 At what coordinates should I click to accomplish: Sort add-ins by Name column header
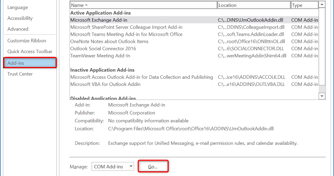tap(144, 5)
